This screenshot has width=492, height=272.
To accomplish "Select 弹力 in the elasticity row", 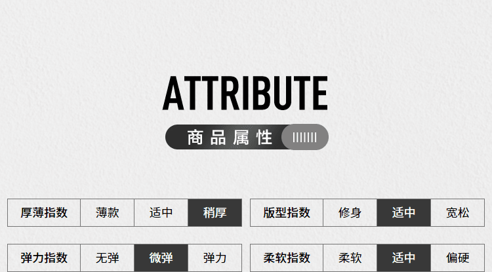I will tap(215, 258).
